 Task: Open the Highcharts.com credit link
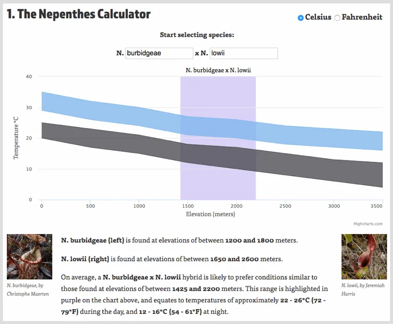(x=367, y=224)
